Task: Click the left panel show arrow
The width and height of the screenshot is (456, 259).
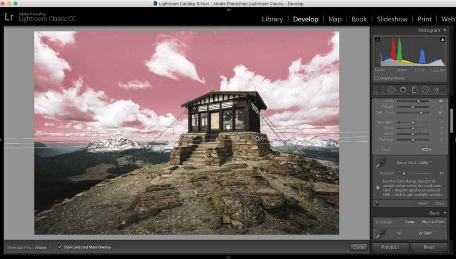Action: [1, 140]
